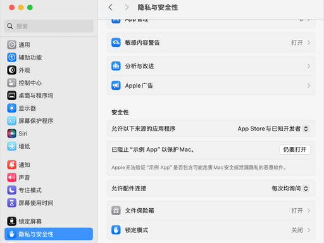
Task: Open 桌面与程序坞 icon
Action: coord(11,96)
